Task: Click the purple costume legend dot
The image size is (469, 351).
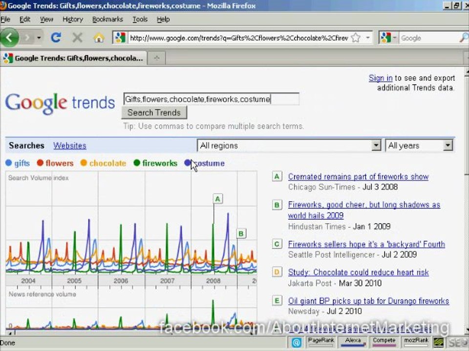Action: 188,163
